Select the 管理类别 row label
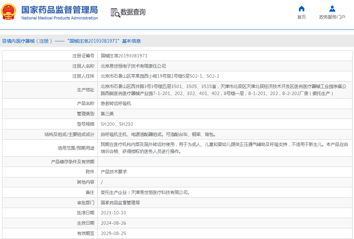 (x=85, y=114)
